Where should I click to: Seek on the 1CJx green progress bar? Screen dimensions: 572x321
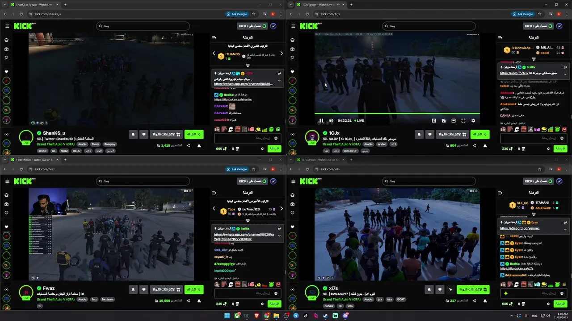pos(397,113)
